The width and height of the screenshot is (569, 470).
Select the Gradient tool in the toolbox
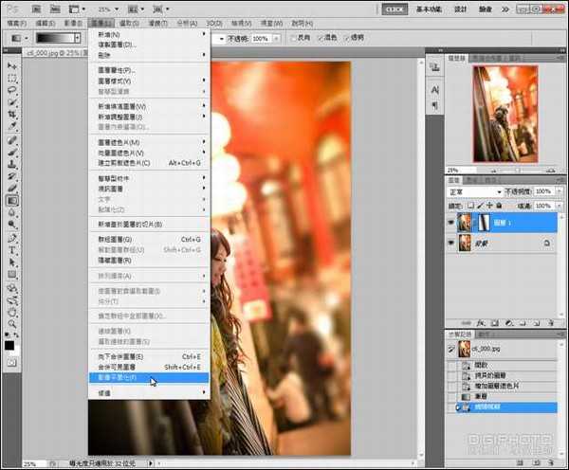pos(12,200)
